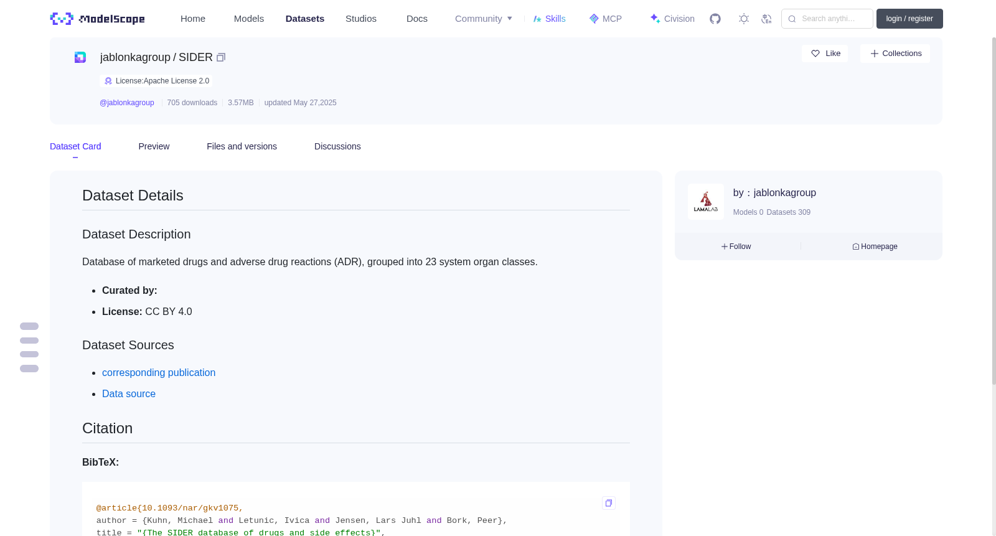Expand the Community dropdown menu
This screenshot has height=536, width=996.
coord(484,19)
